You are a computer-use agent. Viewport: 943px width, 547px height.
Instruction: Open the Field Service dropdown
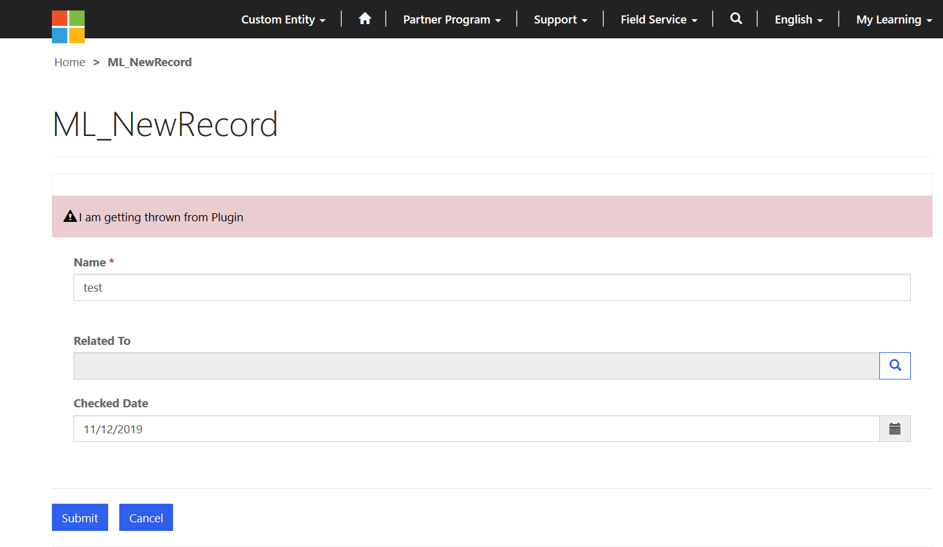click(x=659, y=19)
